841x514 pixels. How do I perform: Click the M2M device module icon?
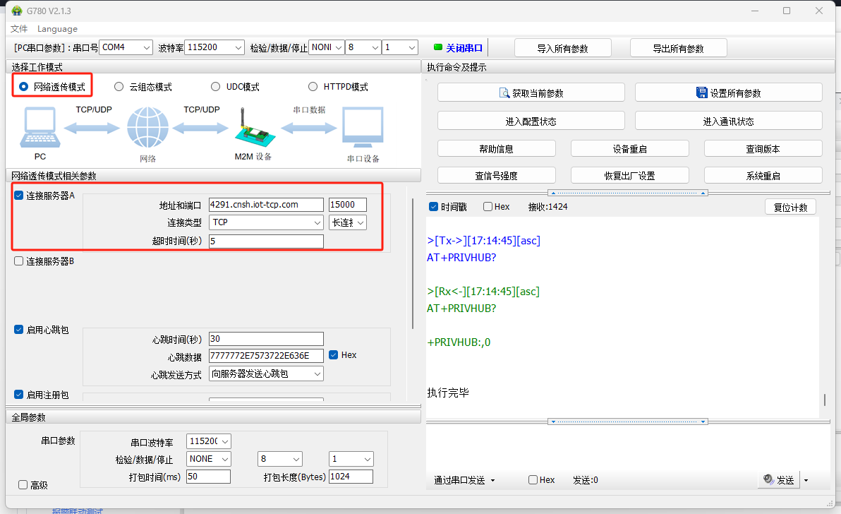[x=252, y=130]
